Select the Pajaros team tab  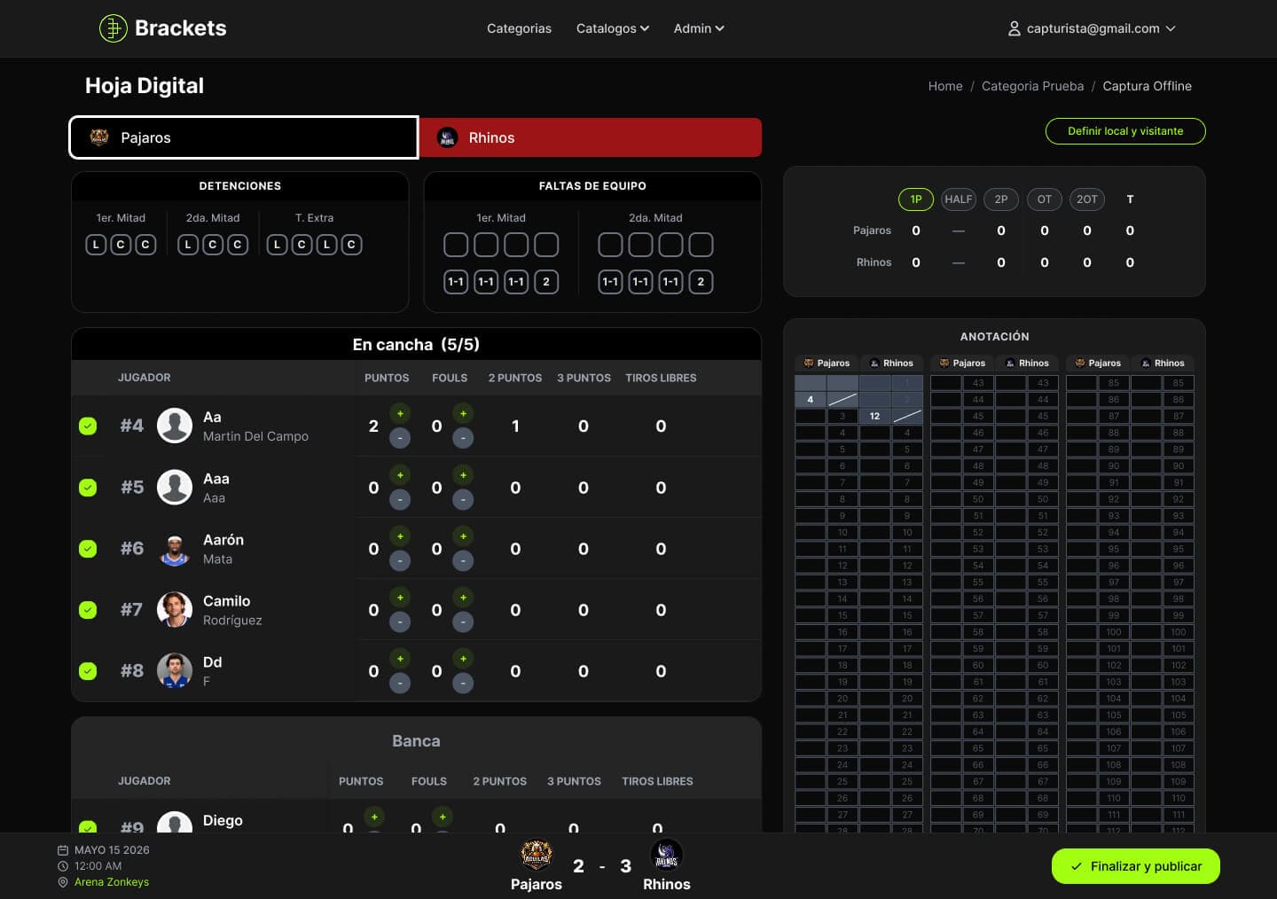(x=244, y=137)
